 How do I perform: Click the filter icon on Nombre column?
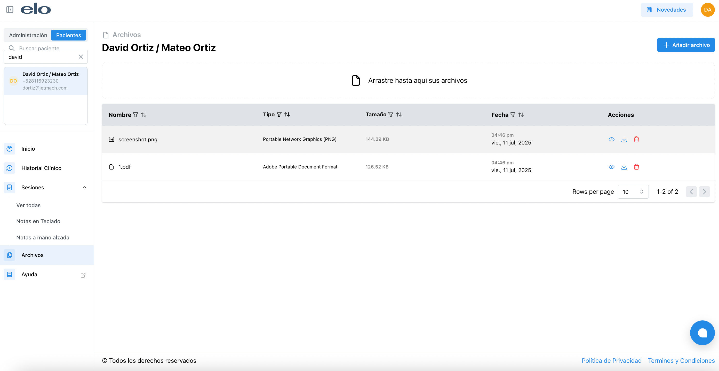point(136,115)
